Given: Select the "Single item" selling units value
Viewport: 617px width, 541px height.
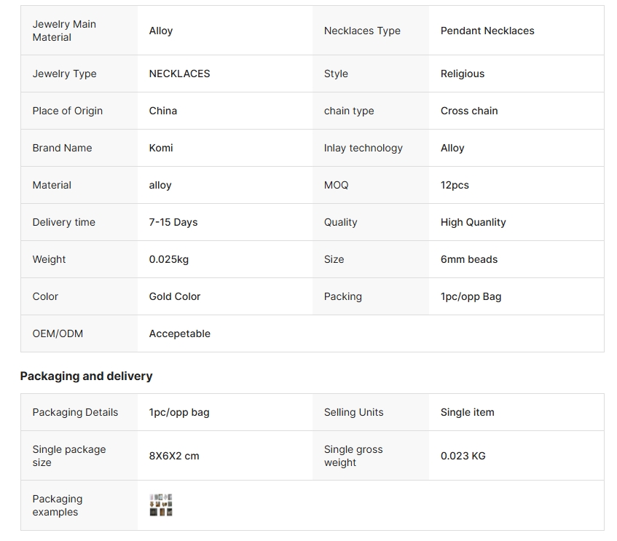Looking at the screenshot, I should tap(468, 412).
